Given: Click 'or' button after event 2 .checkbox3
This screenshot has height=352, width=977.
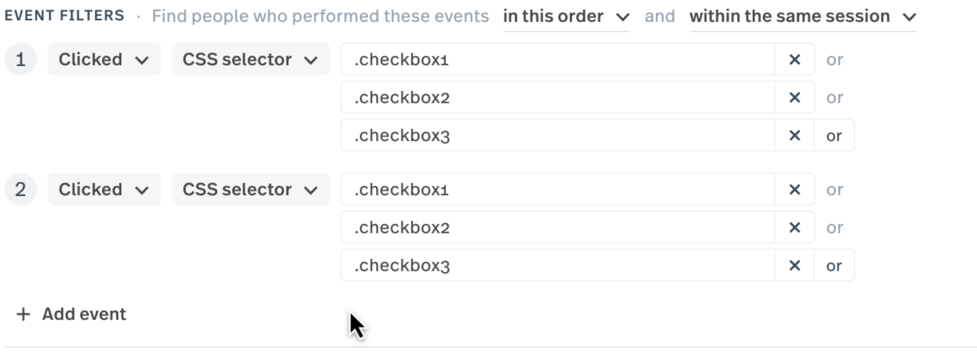Looking at the screenshot, I should (x=834, y=265).
